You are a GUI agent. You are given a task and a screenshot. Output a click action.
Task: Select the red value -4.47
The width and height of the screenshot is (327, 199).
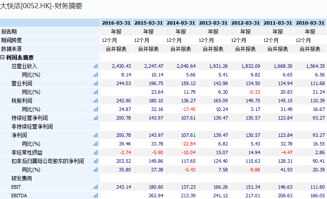pos(287,152)
